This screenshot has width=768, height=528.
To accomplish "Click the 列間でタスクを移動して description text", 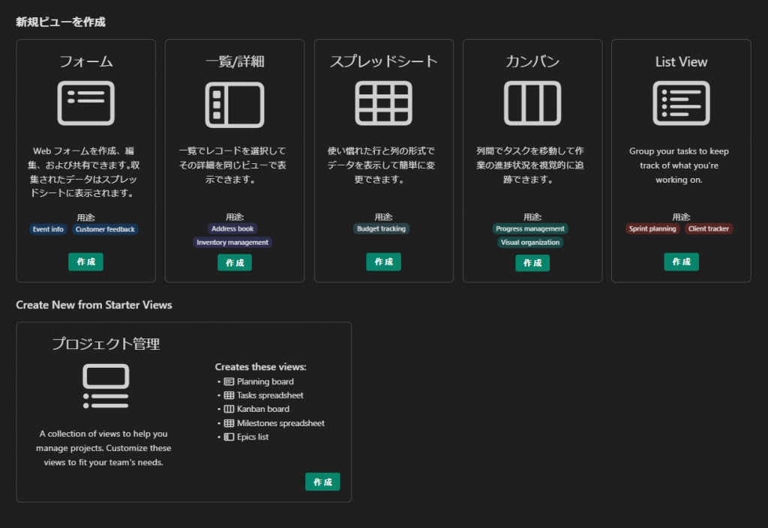I will (x=530, y=166).
